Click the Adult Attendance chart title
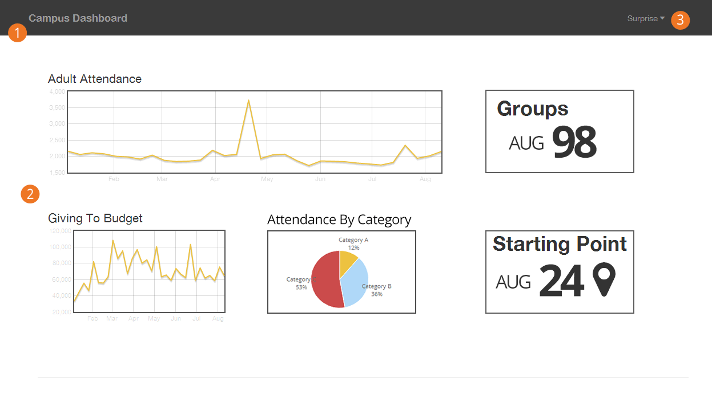 (95, 79)
